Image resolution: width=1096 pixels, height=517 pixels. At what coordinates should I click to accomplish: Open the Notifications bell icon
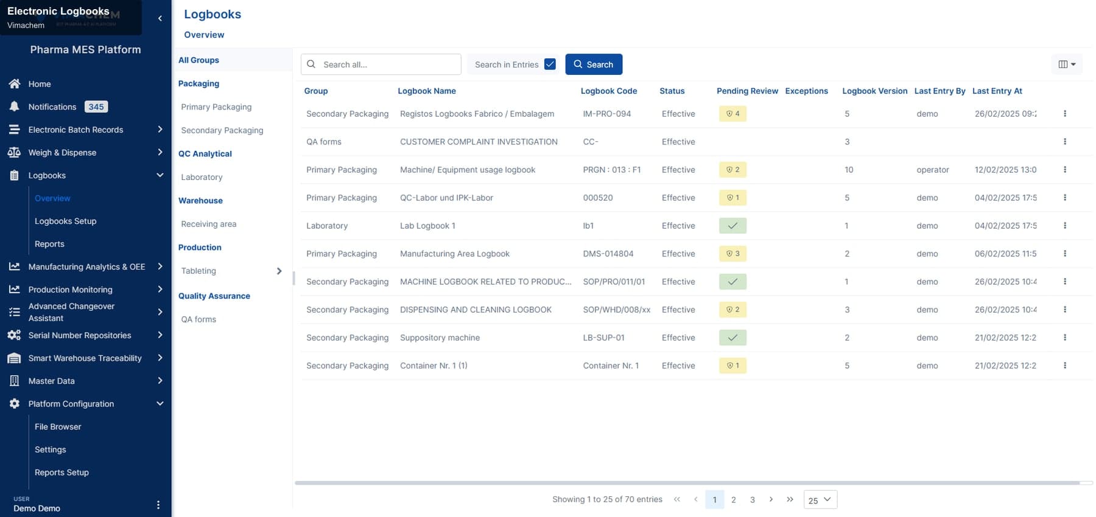click(14, 106)
